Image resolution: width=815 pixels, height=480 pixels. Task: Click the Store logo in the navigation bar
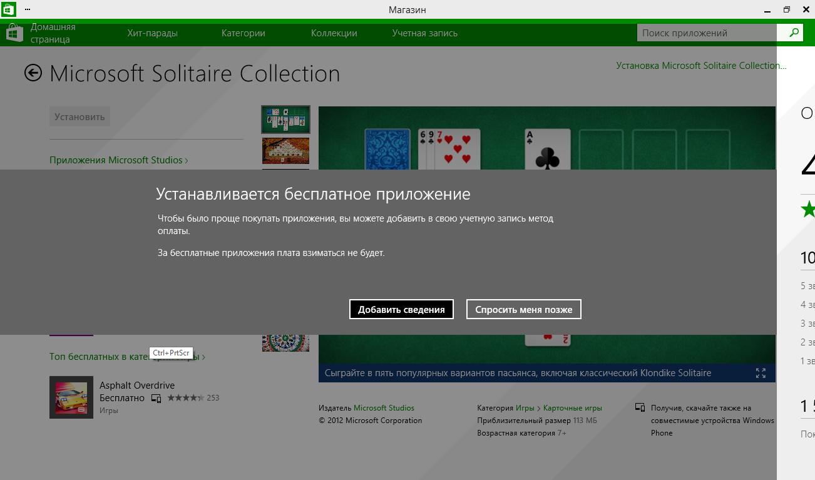point(15,33)
